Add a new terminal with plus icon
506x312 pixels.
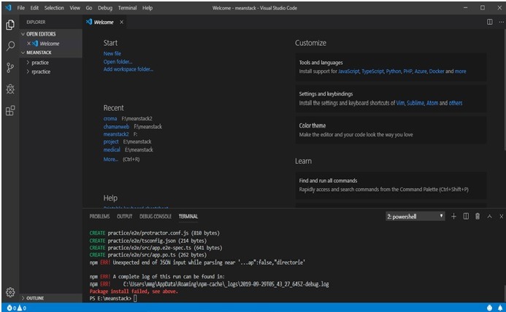(x=453, y=217)
